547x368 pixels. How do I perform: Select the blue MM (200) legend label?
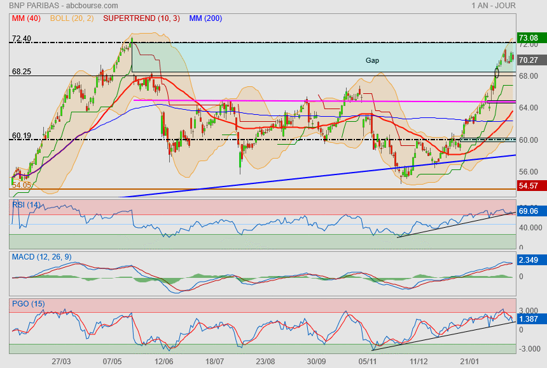[205, 18]
